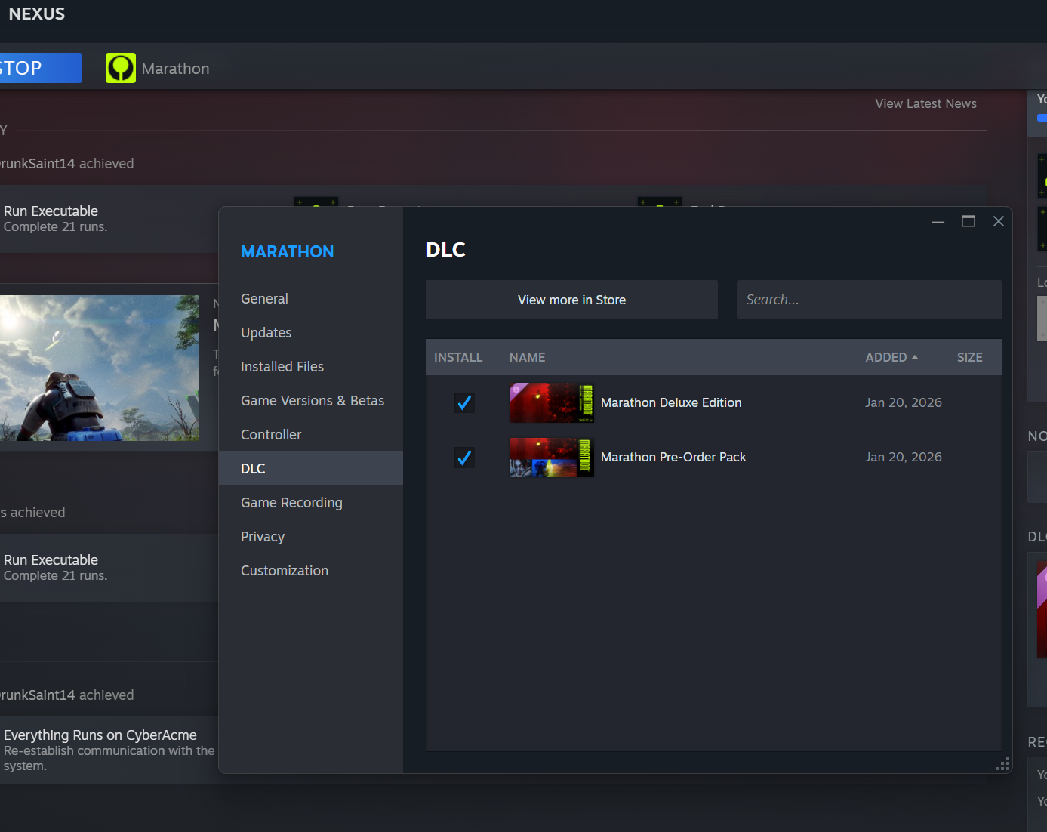Minimize the Marathon properties window
Screen dimensions: 1047x832
pos(938,221)
